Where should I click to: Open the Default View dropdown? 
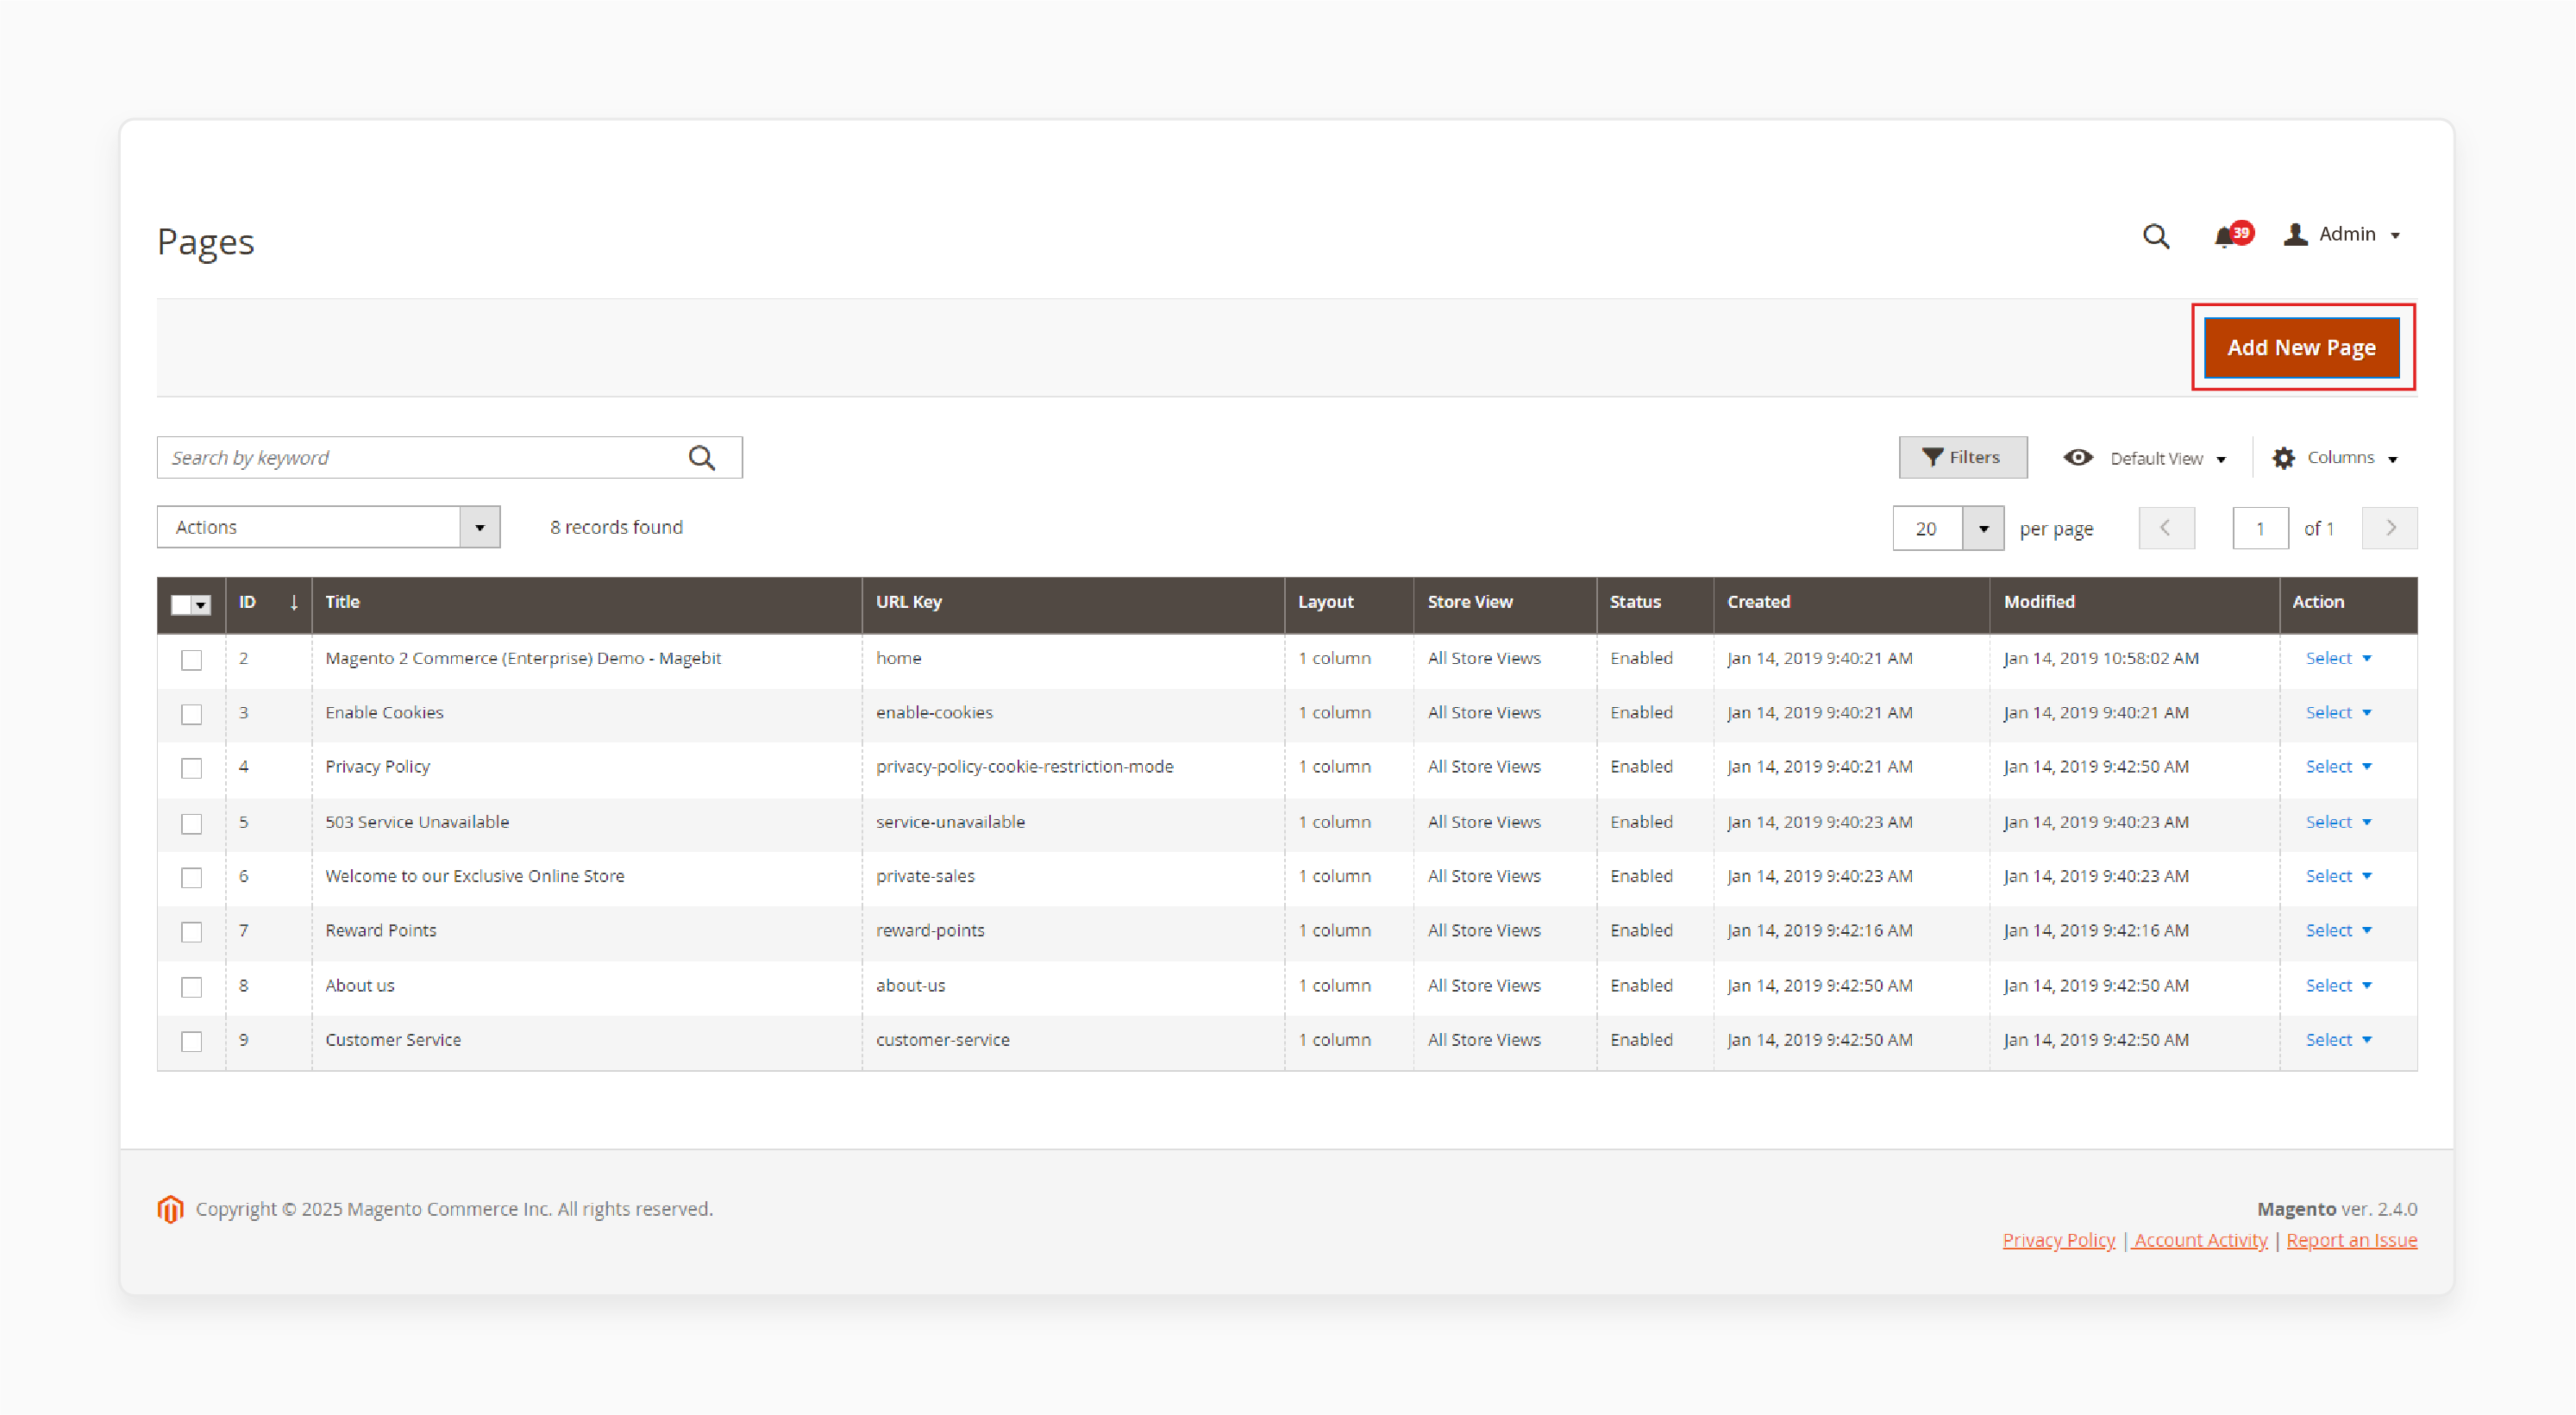(2147, 459)
